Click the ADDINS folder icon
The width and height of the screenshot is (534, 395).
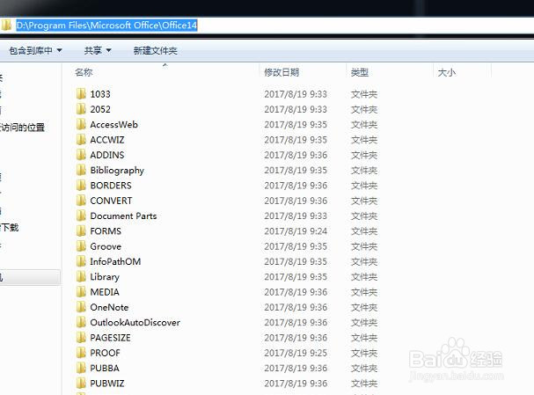coord(81,155)
